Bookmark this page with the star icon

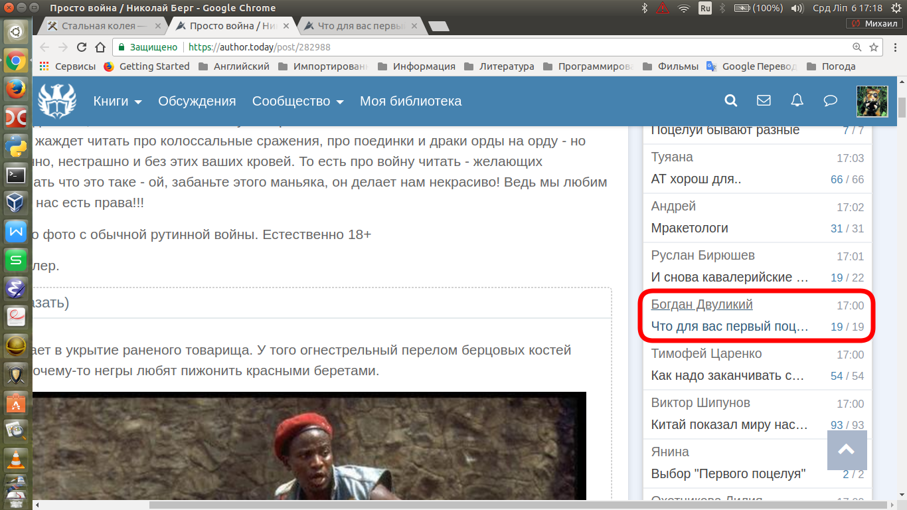[x=874, y=47]
